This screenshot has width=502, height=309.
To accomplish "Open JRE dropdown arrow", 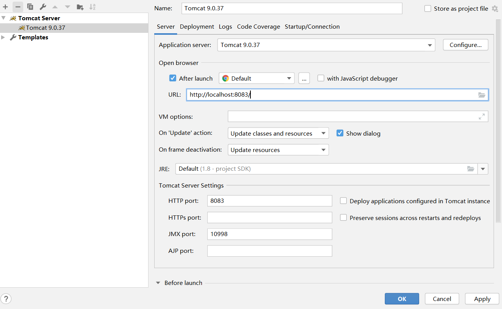I will click(x=483, y=169).
